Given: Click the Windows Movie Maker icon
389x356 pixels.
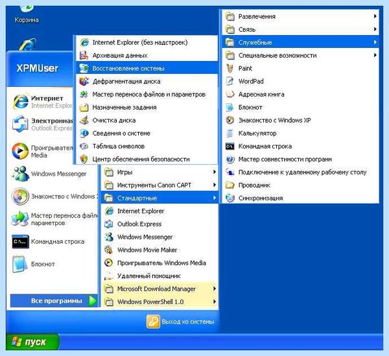Looking at the screenshot, I should click(109, 250).
